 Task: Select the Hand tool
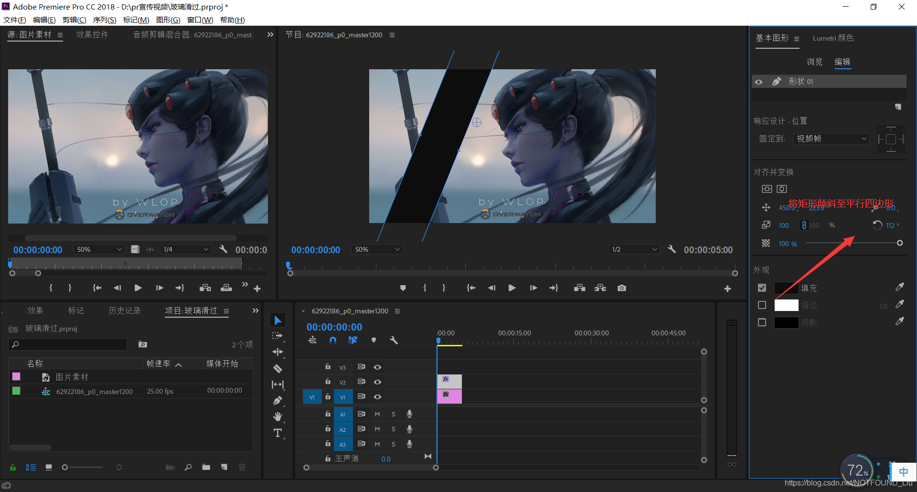278,417
